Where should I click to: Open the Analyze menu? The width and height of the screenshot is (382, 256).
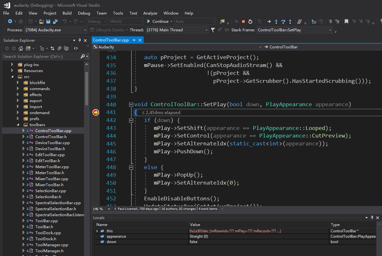tap(150, 13)
